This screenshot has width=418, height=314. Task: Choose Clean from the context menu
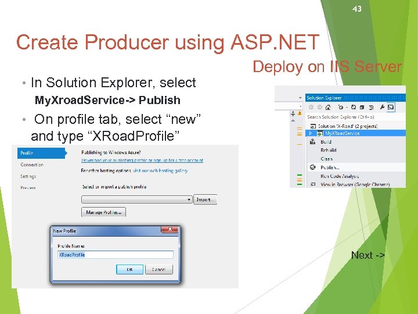click(x=356, y=159)
